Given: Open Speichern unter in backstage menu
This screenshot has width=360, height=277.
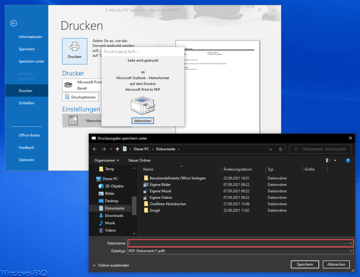Looking at the screenshot, I should pos(31,61).
